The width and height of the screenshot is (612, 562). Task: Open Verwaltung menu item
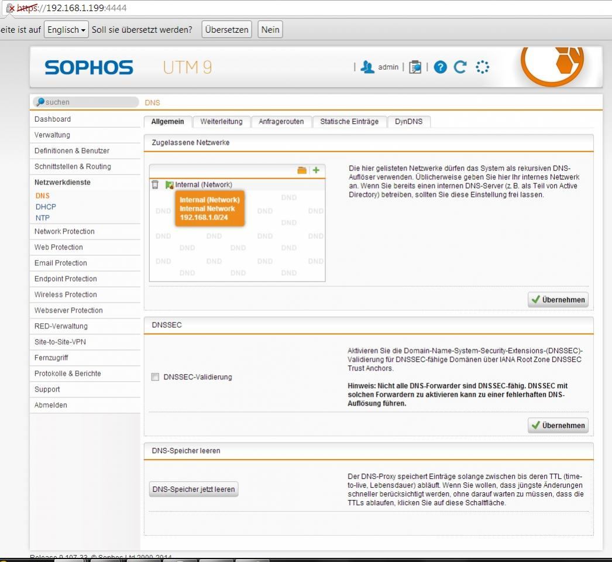tap(85, 135)
